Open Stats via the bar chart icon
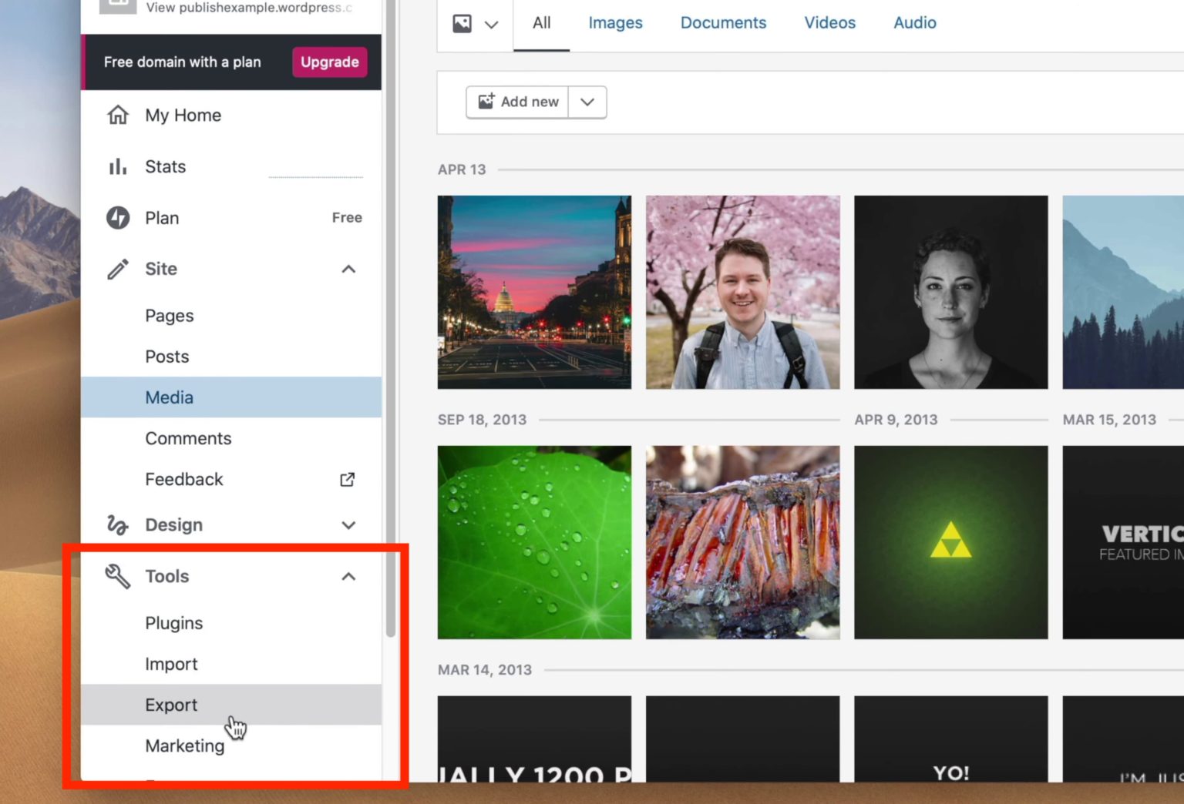Image resolution: width=1184 pixels, height=804 pixels. click(x=117, y=166)
